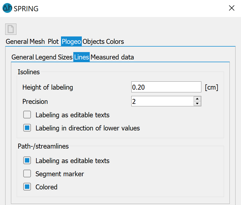Uncheck Labeling in direction of lower values
241x205 pixels.
coord(27,128)
